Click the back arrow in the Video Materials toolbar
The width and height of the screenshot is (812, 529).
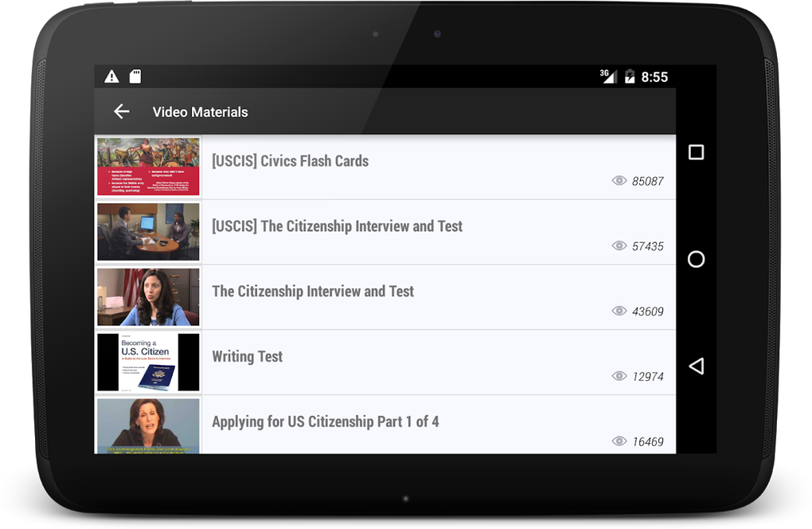tap(120, 112)
